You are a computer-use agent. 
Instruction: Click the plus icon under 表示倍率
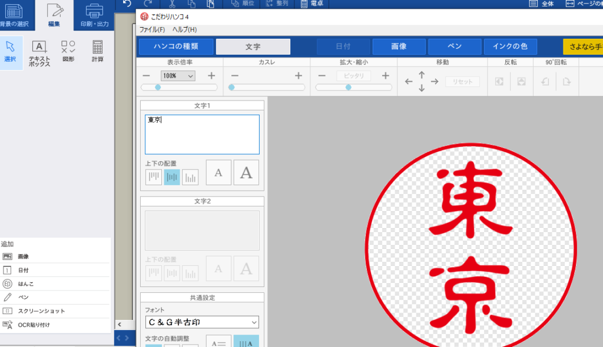tap(211, 76)
